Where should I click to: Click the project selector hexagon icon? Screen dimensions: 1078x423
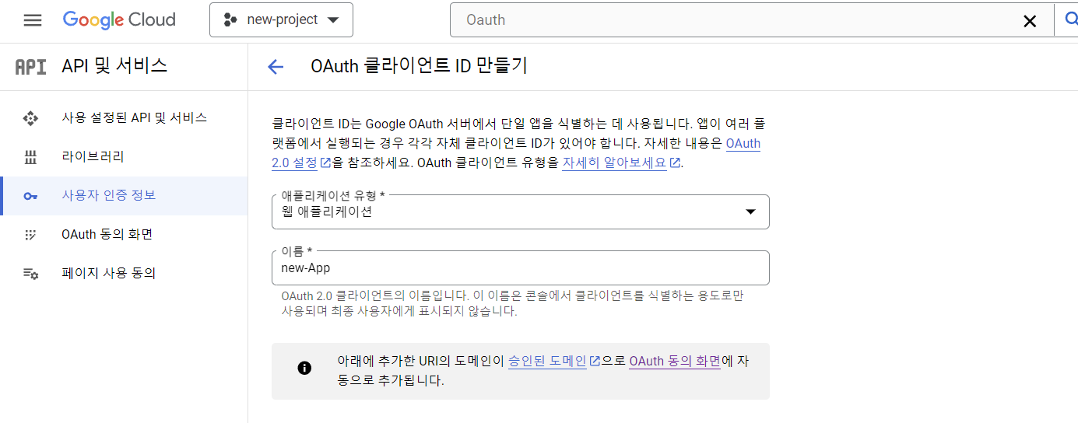click(230, 20)
